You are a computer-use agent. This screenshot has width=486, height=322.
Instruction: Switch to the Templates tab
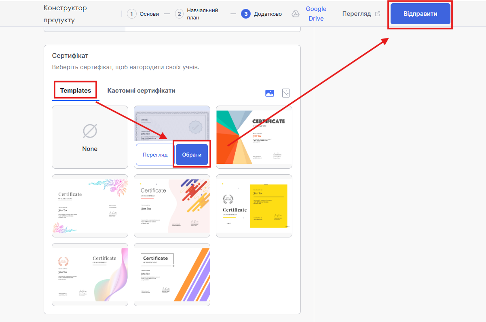(76, 91)
